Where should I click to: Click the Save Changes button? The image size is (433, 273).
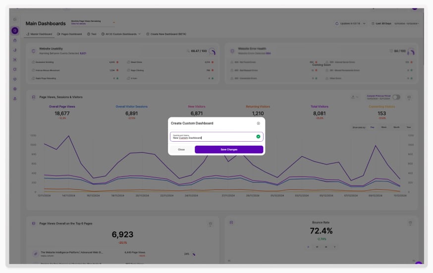[x=229, y=149]
